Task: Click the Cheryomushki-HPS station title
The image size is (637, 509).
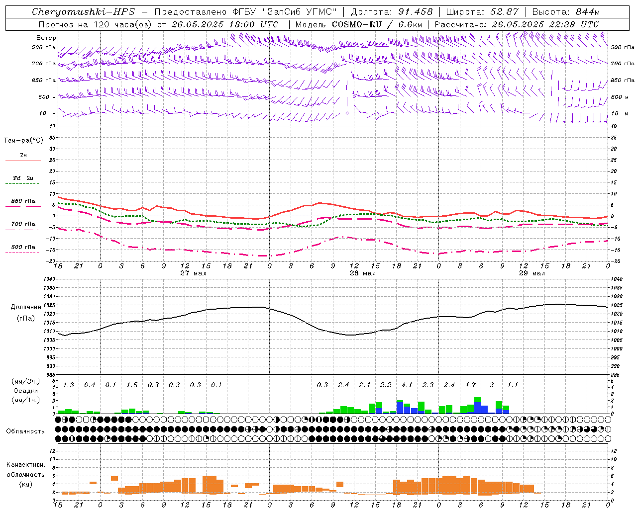Action: click(x=84, y=12)
